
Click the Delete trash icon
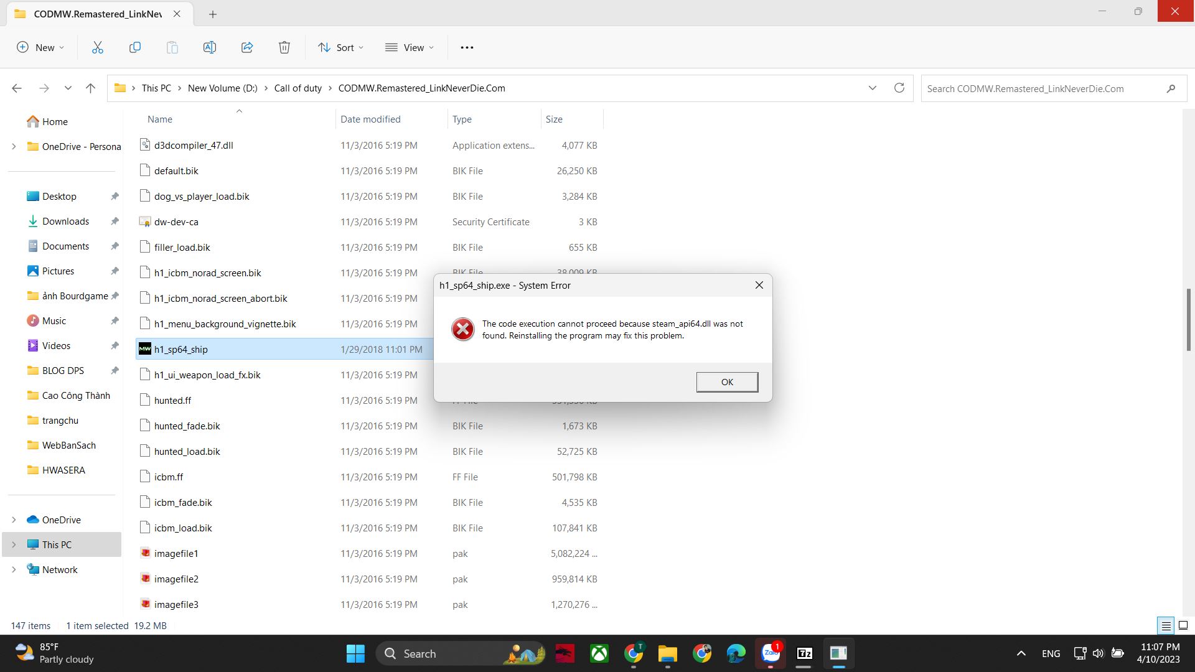point(284,47)
